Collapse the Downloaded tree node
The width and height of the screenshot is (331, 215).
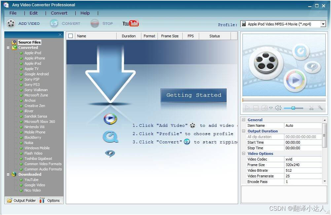point(8,174)
